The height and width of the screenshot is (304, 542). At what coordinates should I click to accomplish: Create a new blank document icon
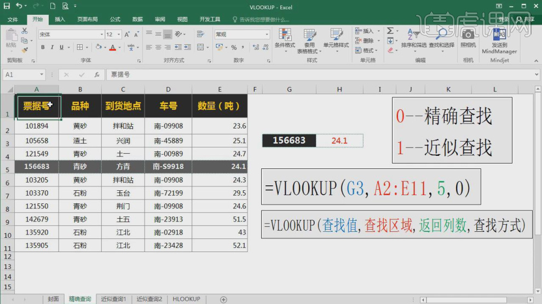coord(53,6)
